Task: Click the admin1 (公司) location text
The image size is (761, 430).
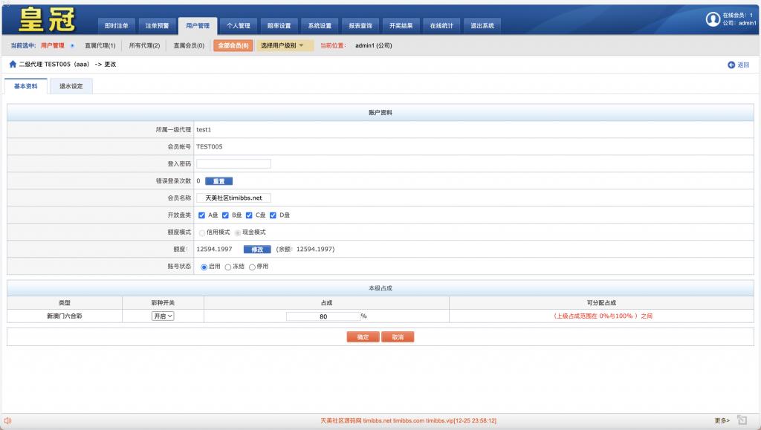Action: (x=374, y=45)
